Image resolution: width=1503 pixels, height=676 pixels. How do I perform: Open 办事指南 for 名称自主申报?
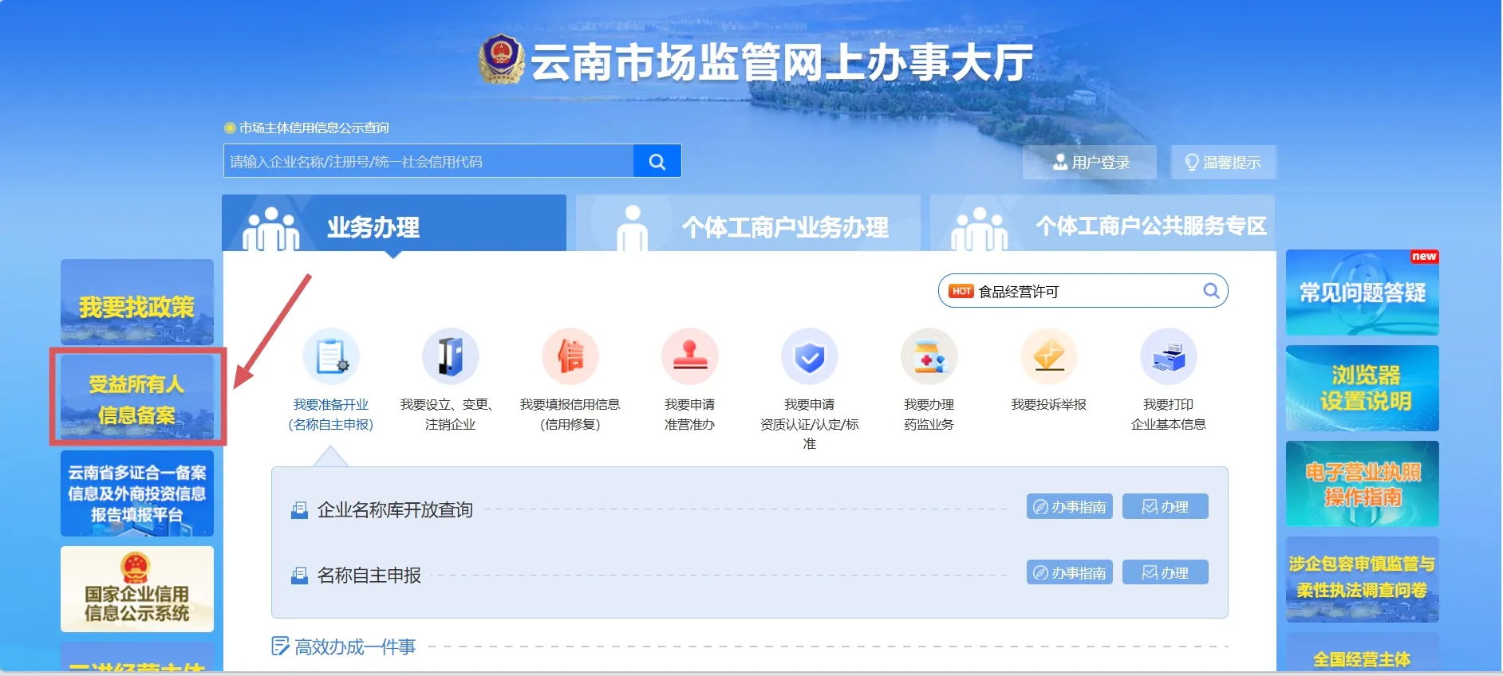(1069, 572)
